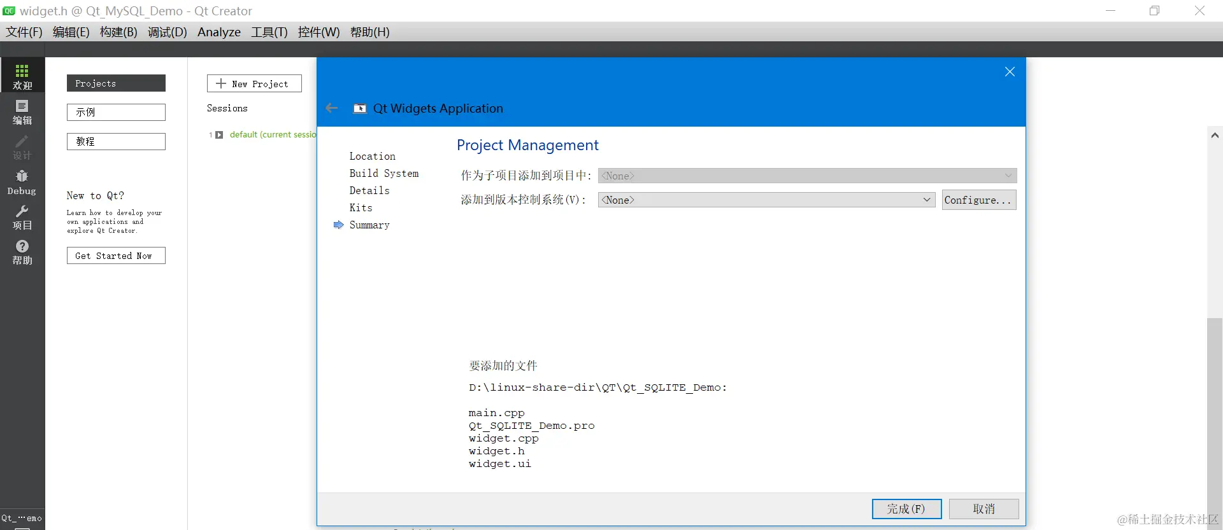
Task: Go back using the wizard arrow
Action: [331, 108]
